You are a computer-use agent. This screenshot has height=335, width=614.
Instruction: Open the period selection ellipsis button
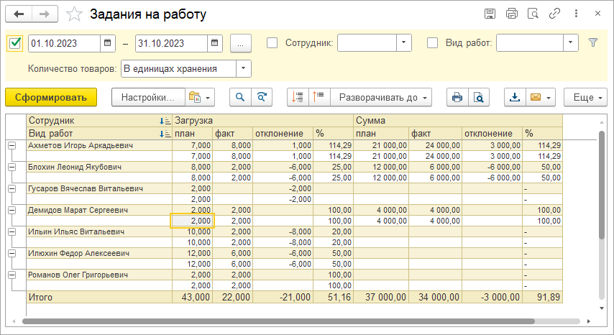pos(240,43)
